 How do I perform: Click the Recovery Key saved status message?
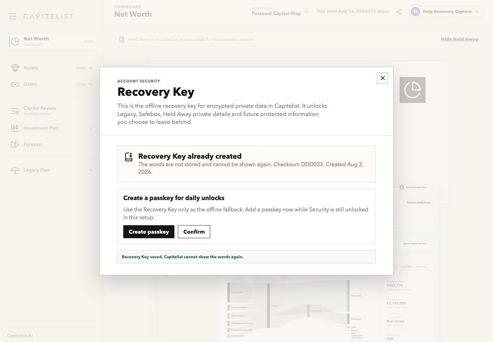tap(246, 257)
